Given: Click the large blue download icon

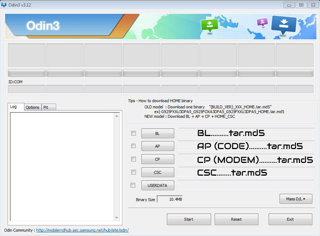Looking at the screenshot, I should coord(284,24).
